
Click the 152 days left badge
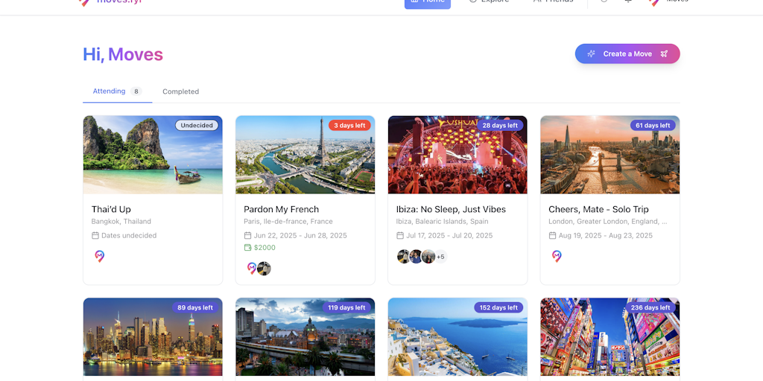(498, 307)
